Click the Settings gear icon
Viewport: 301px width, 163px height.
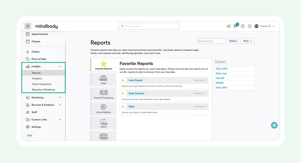pyautogui.click(x=28, y=127)
